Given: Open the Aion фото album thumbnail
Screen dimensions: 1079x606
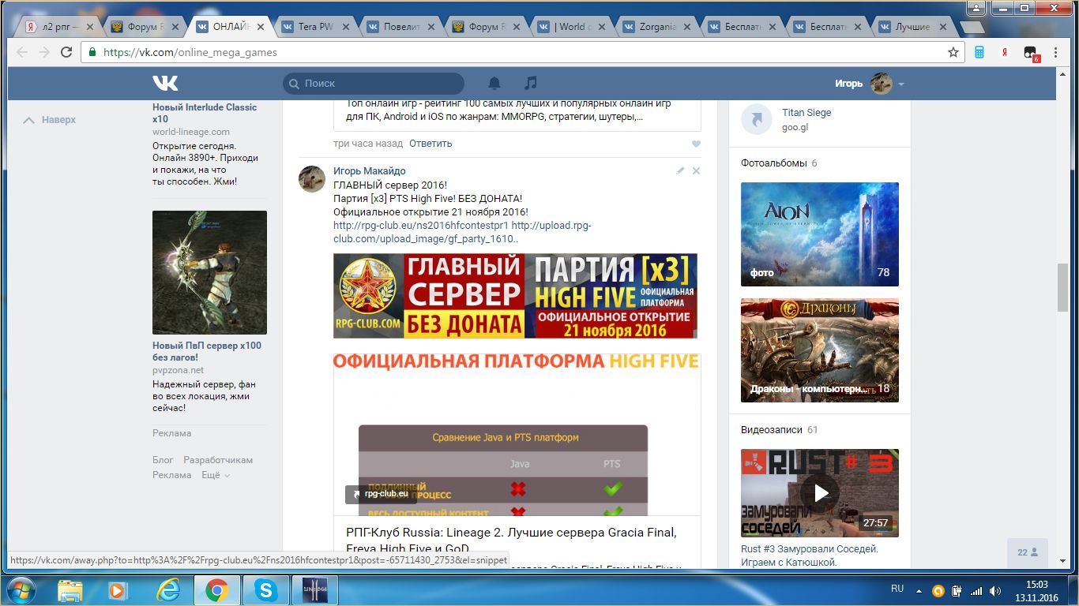Looking at the screenshot, I should click(x=819, y=234).
